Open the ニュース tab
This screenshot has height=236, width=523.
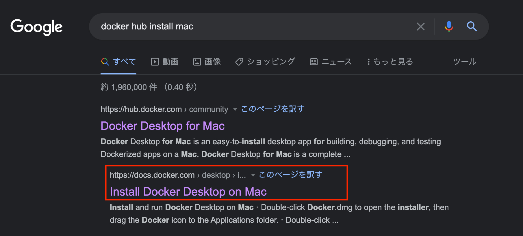(331, 61)
